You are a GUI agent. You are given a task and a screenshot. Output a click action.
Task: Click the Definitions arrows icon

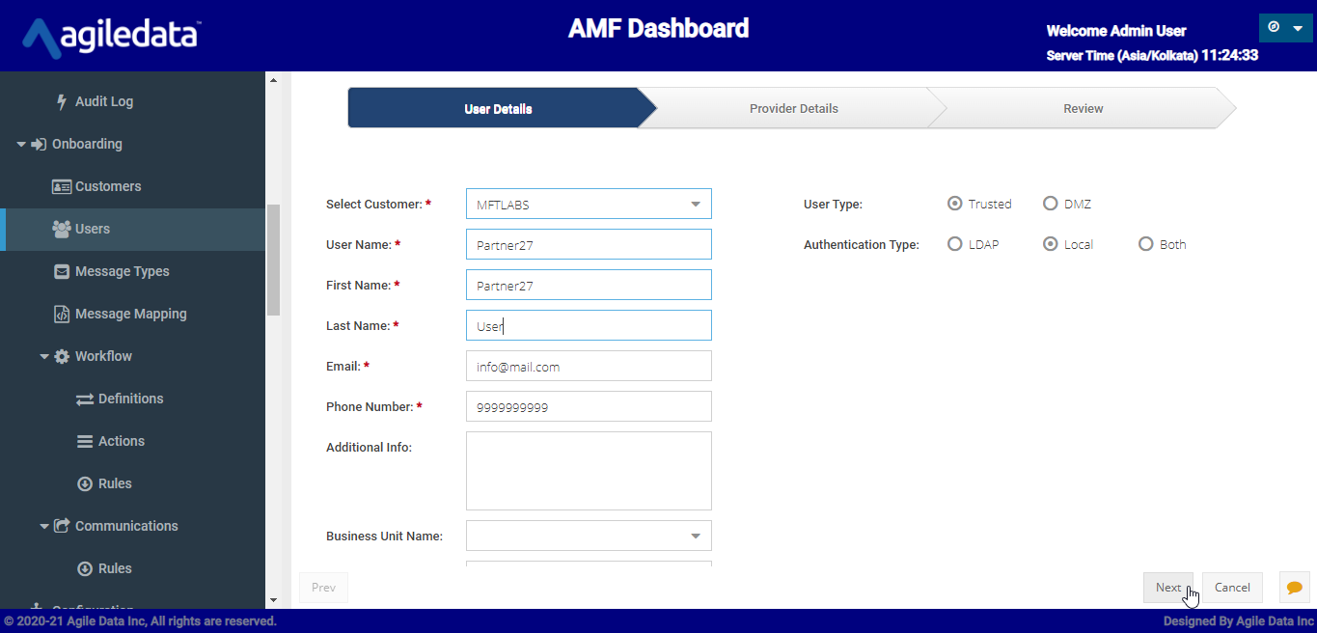pyautogui.click(x=85, y=399)
